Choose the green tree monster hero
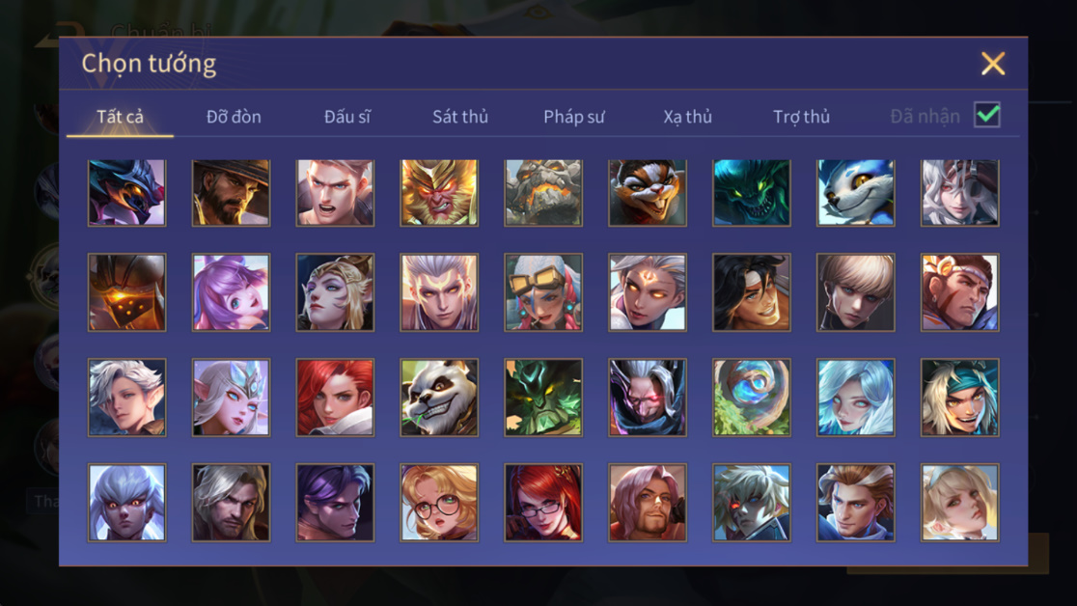 tap(543, 398)
